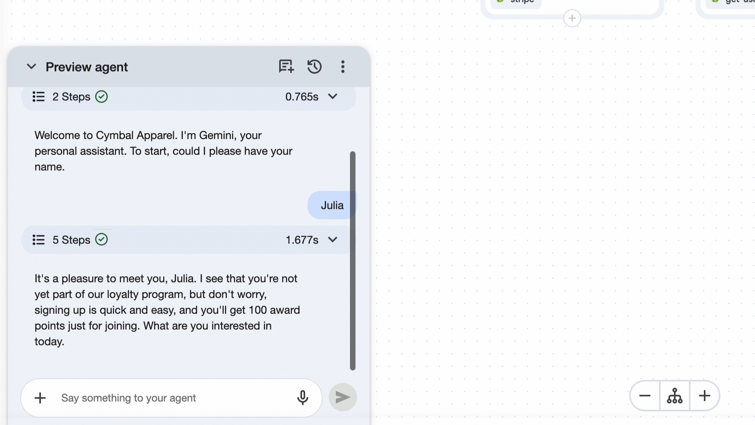Click the 5 Steps list icon
755x425 pixels.
point(39,240)
